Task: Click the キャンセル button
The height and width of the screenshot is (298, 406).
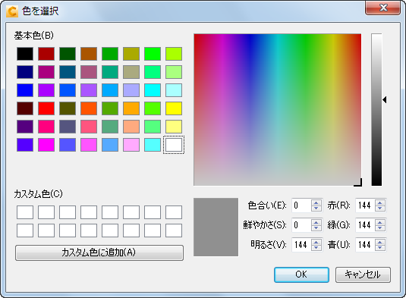Action: point(363,274)
